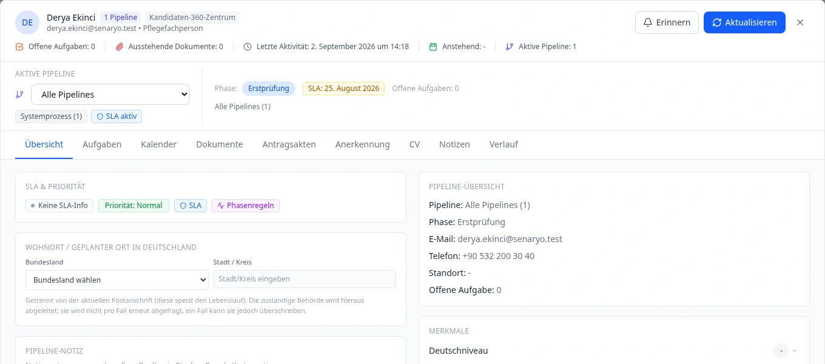The width and height of the screenshot is (825, 364).
Task: Click the DE avatar circle
Action: [x=27, y=22]
